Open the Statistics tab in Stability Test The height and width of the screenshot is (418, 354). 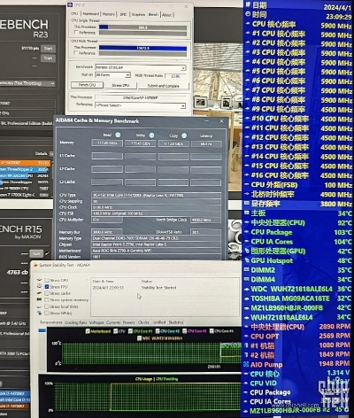pyautogui.click(x=176, y=322)
